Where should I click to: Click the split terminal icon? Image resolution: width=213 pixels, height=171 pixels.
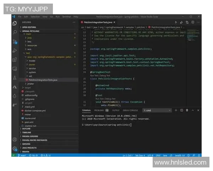pyautogui.click(x=181, y=110)
